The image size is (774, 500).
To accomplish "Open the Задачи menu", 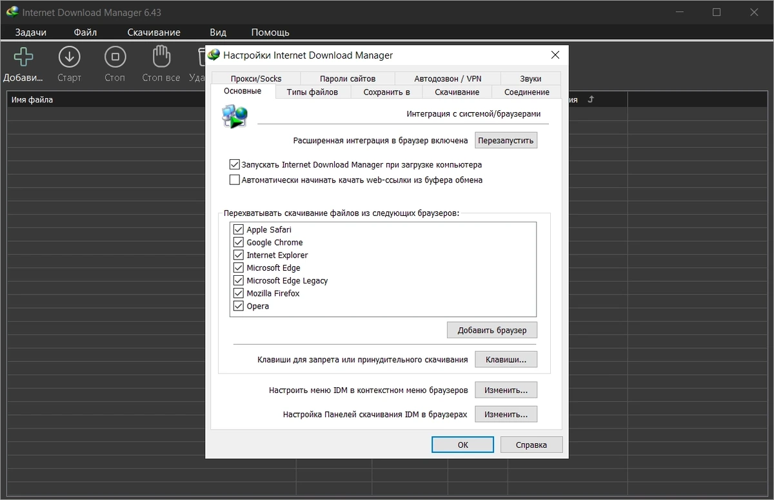I will click(x=30, y=32).
